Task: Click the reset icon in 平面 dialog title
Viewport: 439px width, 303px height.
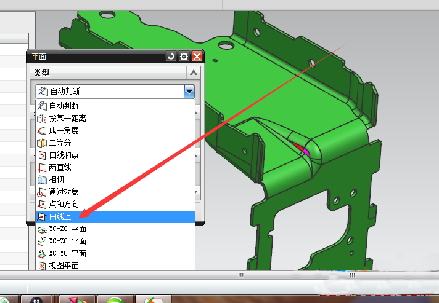Action: tap(171, 57)
